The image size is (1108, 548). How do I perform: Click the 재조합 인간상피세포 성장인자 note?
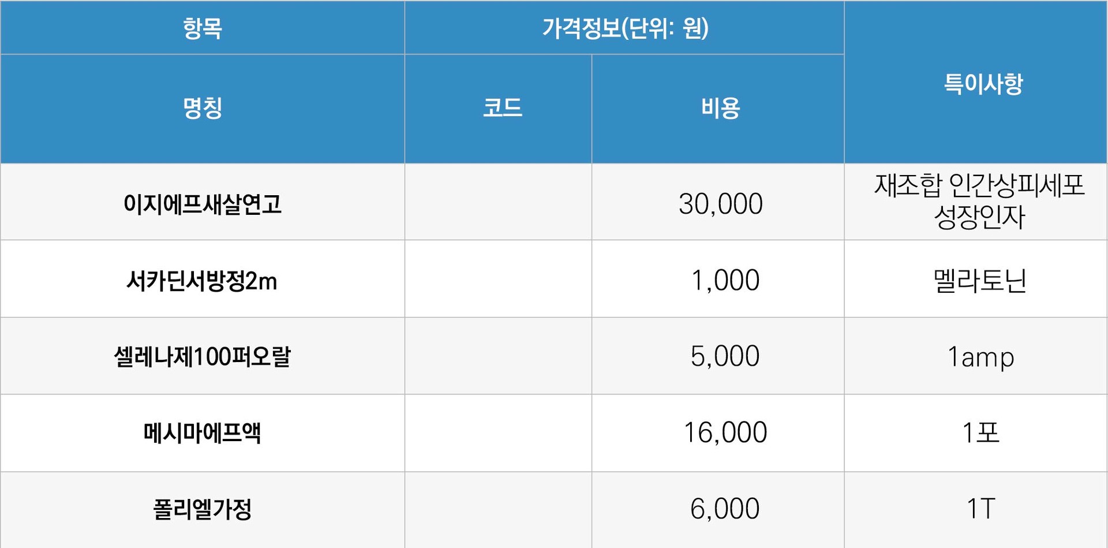[x=979, y=201]
